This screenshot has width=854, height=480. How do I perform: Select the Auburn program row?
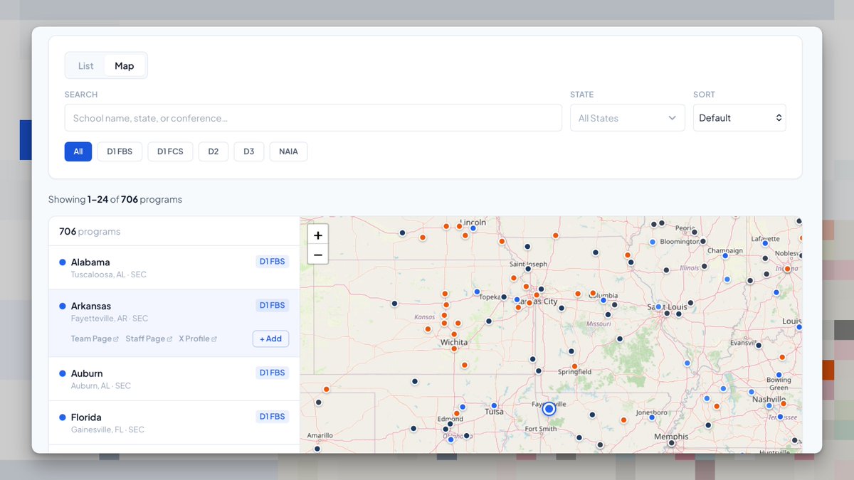click(174, 379)
